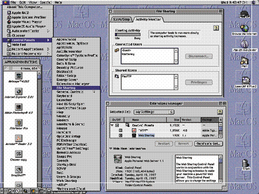Image resolution: width=259 pixels, height=194 pixels.
Task: Open the Automated Tasks submenu
Action: 27,31
